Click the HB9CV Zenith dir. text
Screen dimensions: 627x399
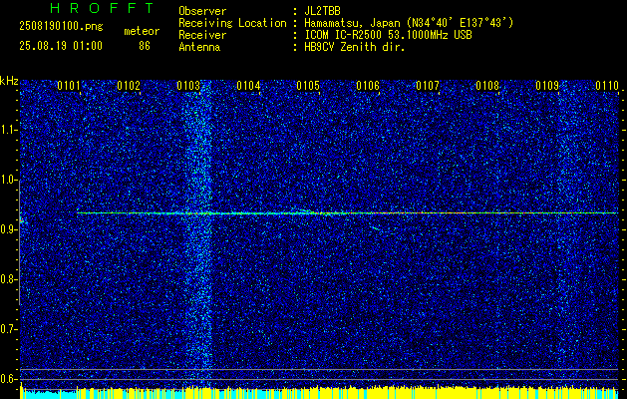(x=355, y=47)
